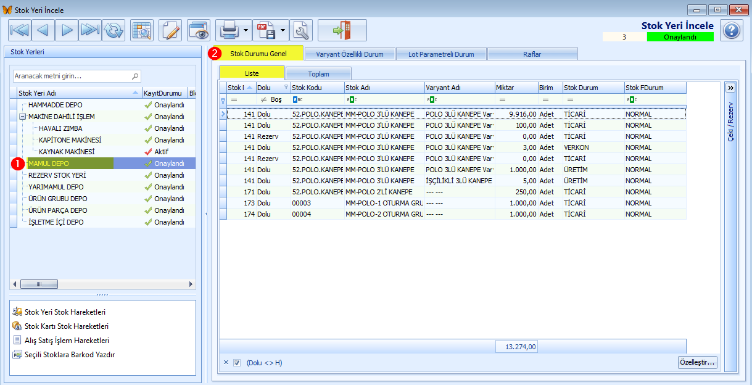Screen dimensions: 752x385
Task: Select KAYNAK MAKİNESİ tree item
Action: point(67,152)
